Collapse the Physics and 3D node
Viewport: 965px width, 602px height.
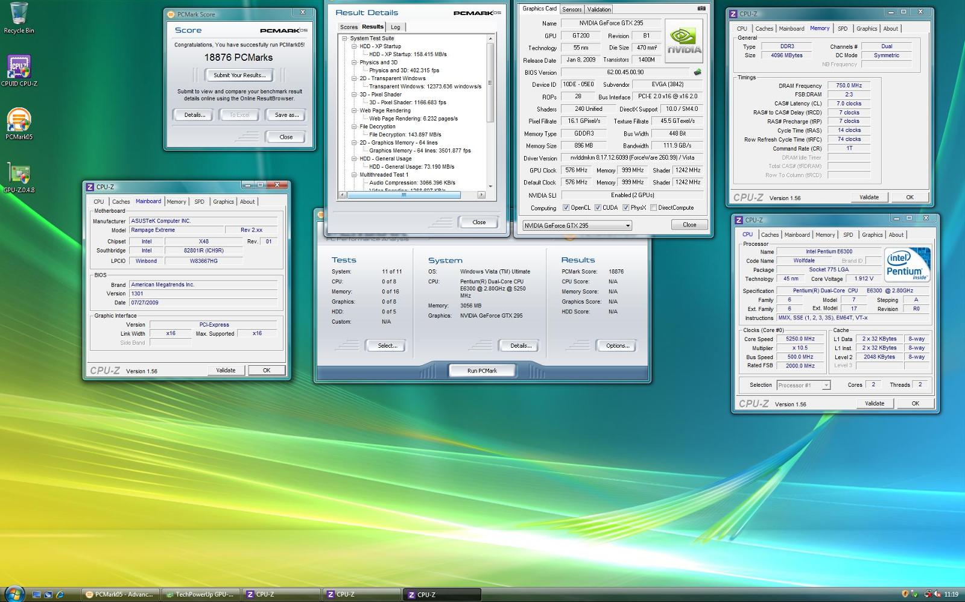[x=354, y=62]
